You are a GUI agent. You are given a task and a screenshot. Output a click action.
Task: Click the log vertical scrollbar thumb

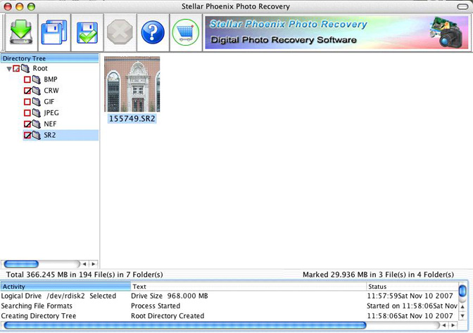(462, 291)
